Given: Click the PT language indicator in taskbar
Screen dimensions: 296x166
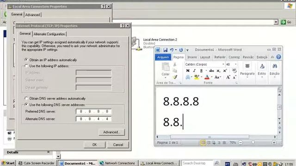Looking at the screenshot, I should pyautogui.click(x=227, y=164).
